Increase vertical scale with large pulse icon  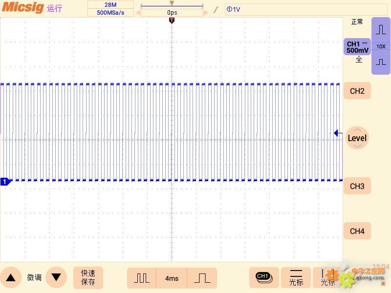pyautogui.click(x=381, y=29)
